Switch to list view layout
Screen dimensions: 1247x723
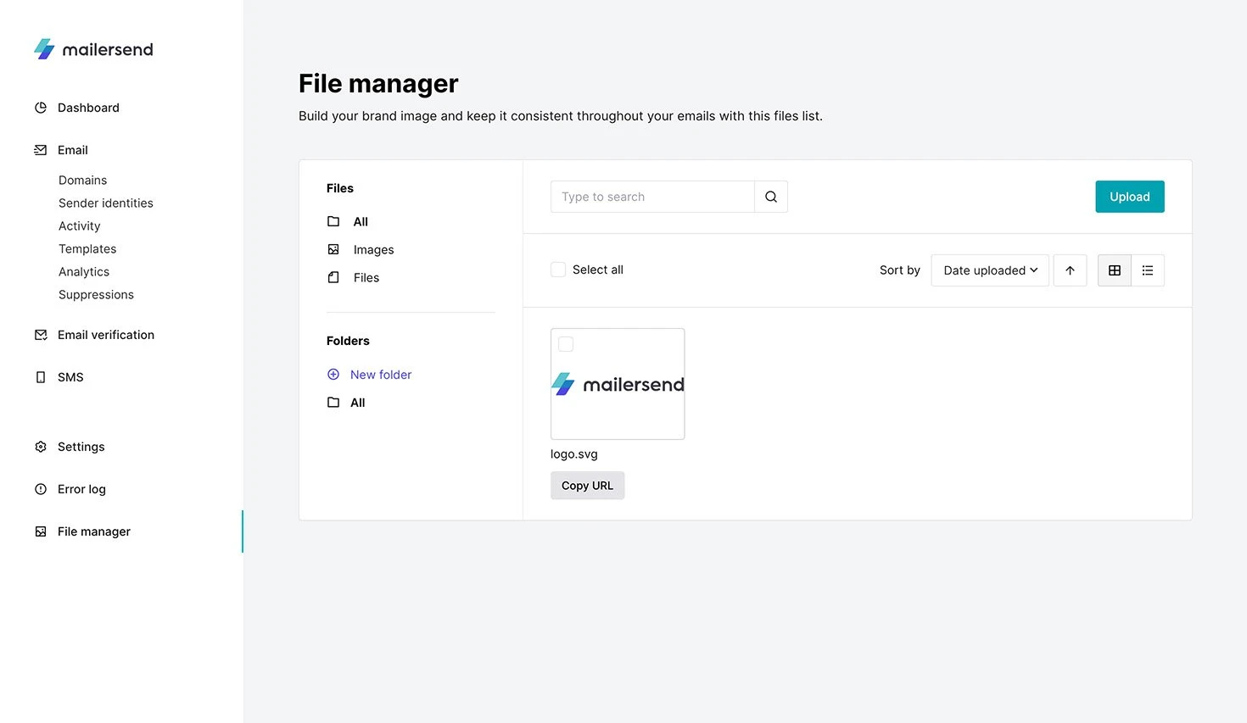[x=1147, y=270]
